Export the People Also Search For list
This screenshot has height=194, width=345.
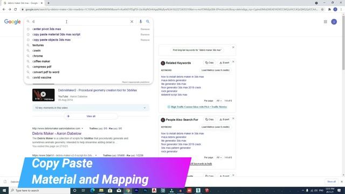pyautogui.click(x=224, y=120)
